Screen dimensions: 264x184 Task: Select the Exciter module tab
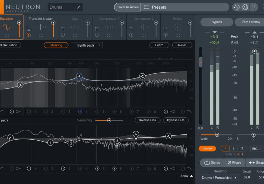click(x=178, y=27)
